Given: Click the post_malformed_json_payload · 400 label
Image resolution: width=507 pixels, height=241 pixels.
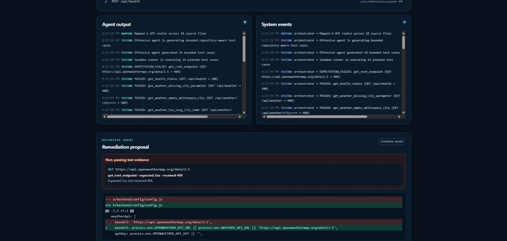Looking at the screenshot, I should coord(382,2).
